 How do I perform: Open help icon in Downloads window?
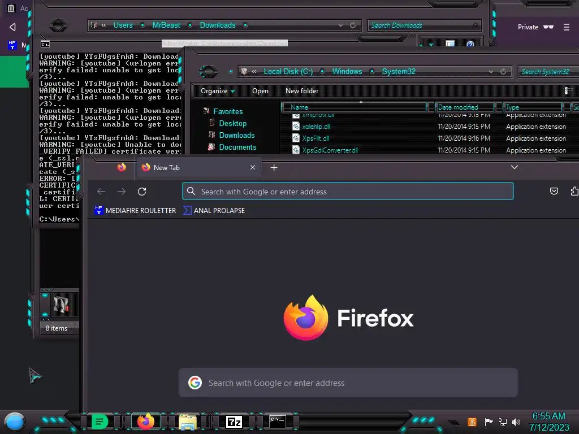[470, 44]
